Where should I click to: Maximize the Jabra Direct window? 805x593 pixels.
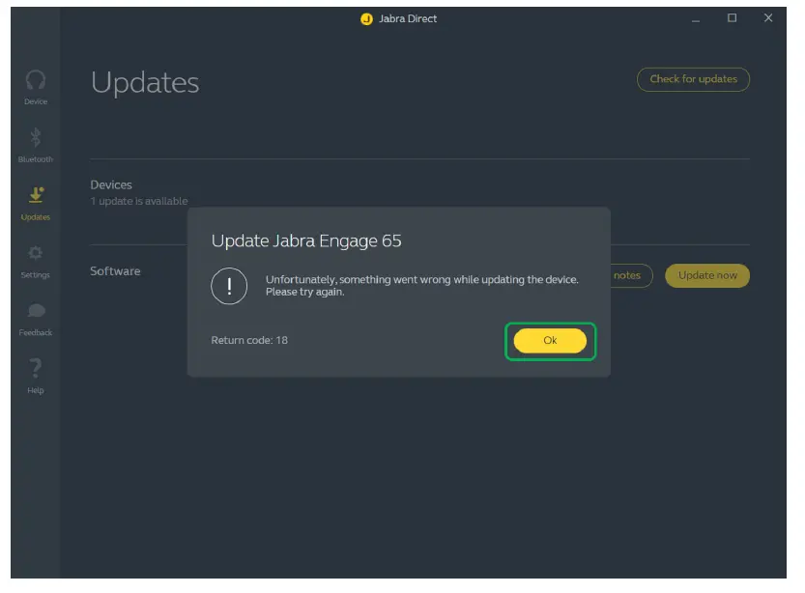point(733,18)
